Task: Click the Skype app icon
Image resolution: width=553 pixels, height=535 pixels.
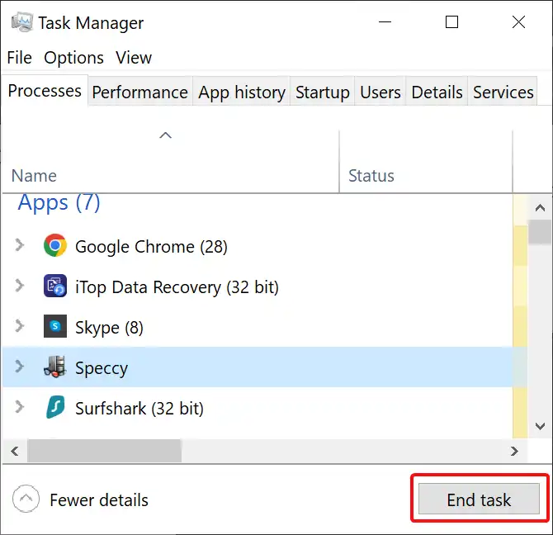Action: [55, 326]
